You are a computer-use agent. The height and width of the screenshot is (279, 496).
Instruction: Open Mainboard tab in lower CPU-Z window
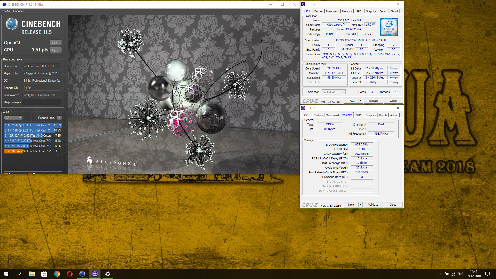332,115
